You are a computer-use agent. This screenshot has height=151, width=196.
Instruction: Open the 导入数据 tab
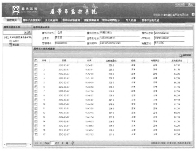130,20
